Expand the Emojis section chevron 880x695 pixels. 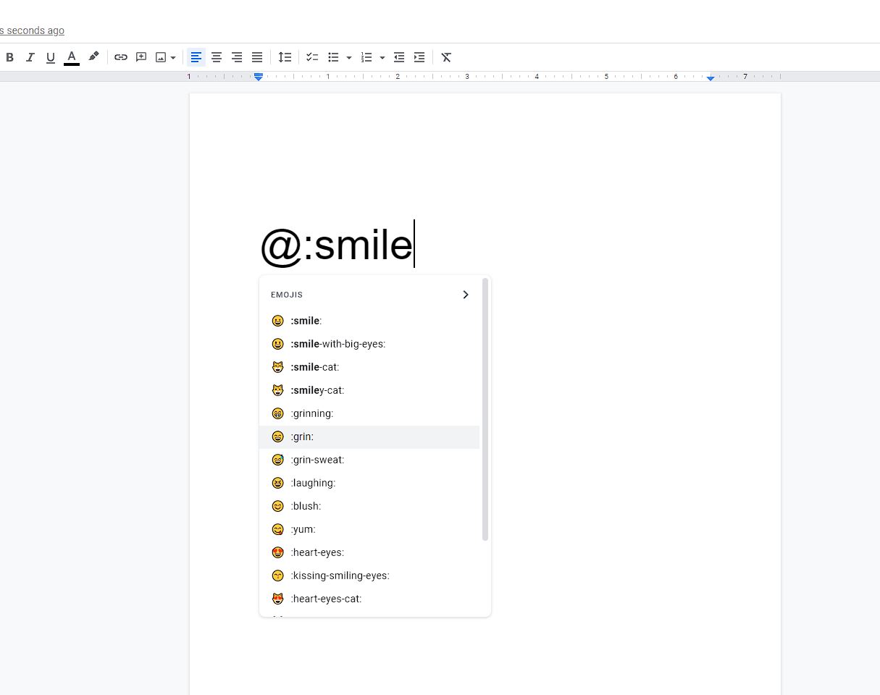(x=466, y=295)
